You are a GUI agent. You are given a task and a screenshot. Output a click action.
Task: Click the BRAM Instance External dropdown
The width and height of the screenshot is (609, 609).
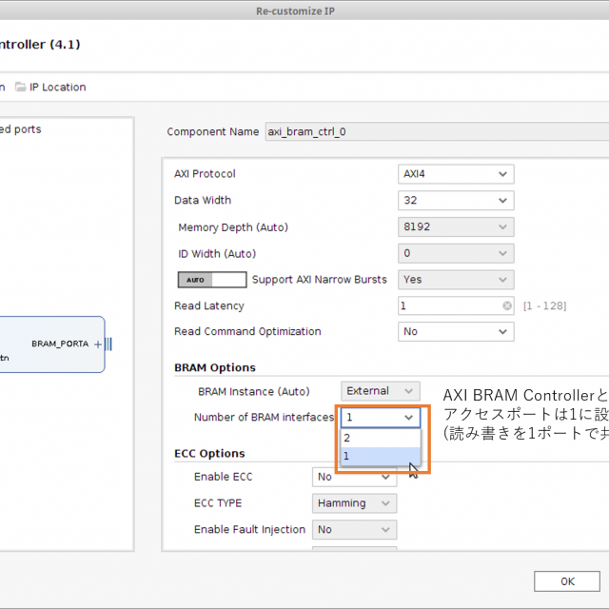coord(380,391)
